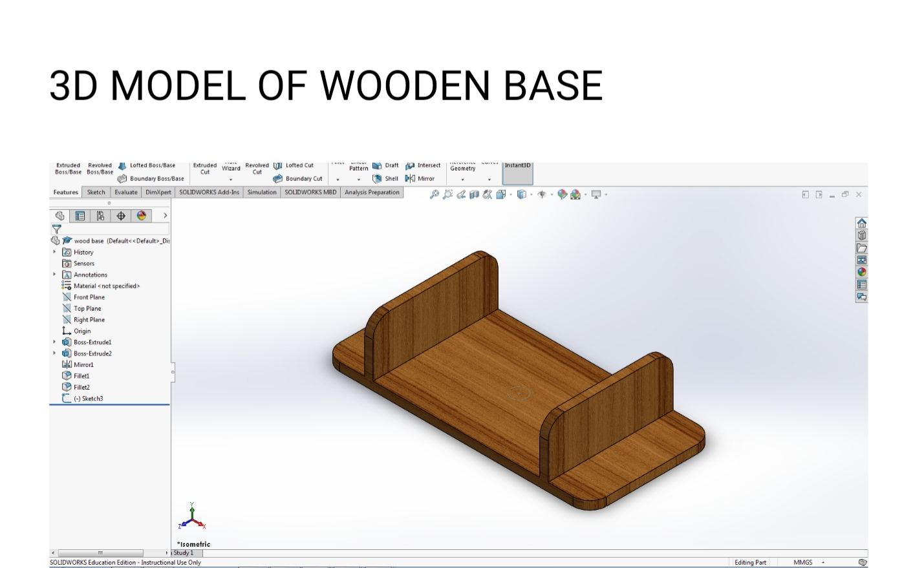The image size is (913, 568).
Task: Click the View Settings monitor icon
Action: pos(596,195)
